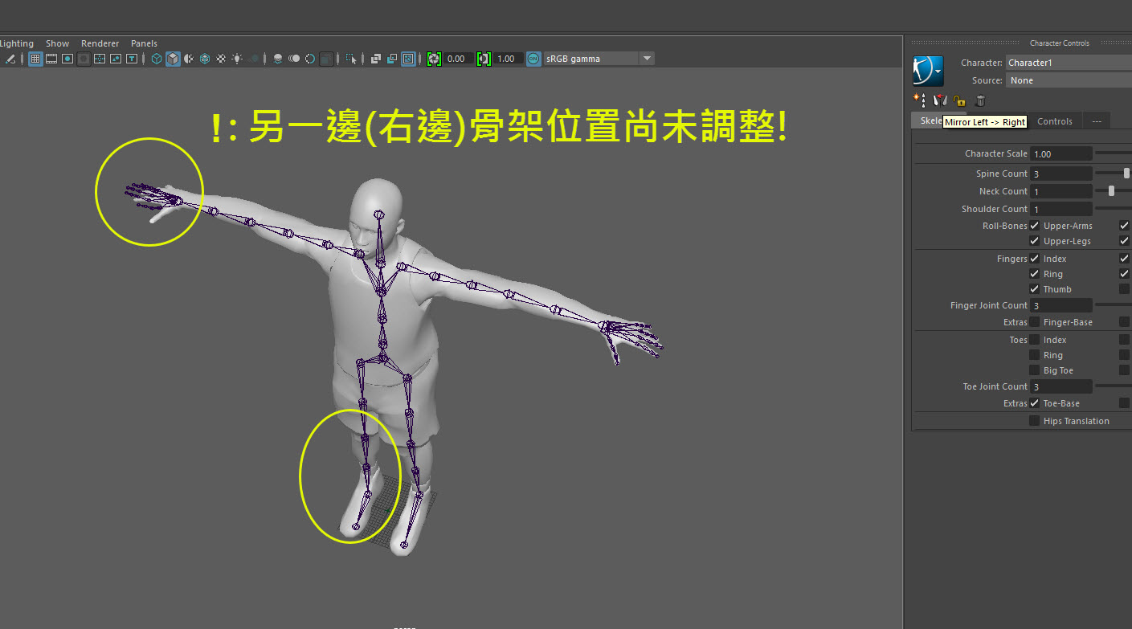Select the --- tab
Image resolution: width=1132 pixels, height=629 pixels.
1096,121
